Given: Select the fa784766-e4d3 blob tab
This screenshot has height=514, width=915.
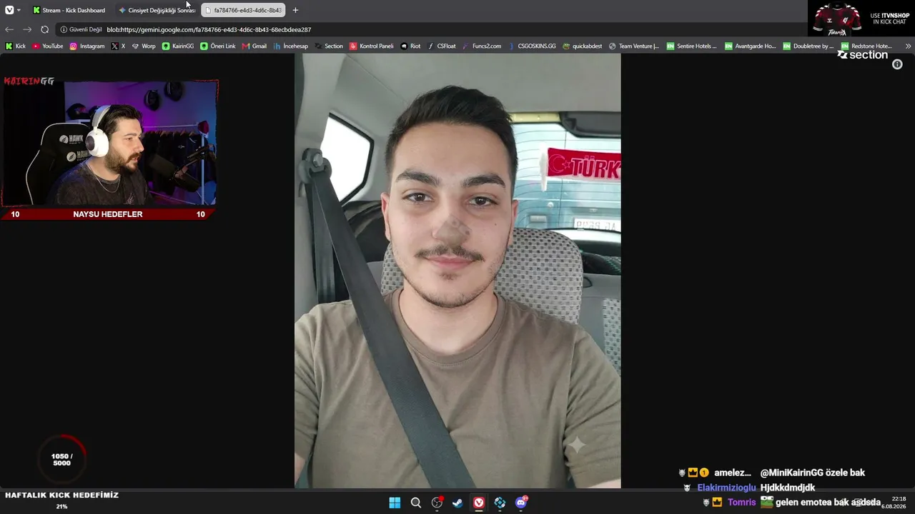Looking at the screenshot, I should click(243, 10).
